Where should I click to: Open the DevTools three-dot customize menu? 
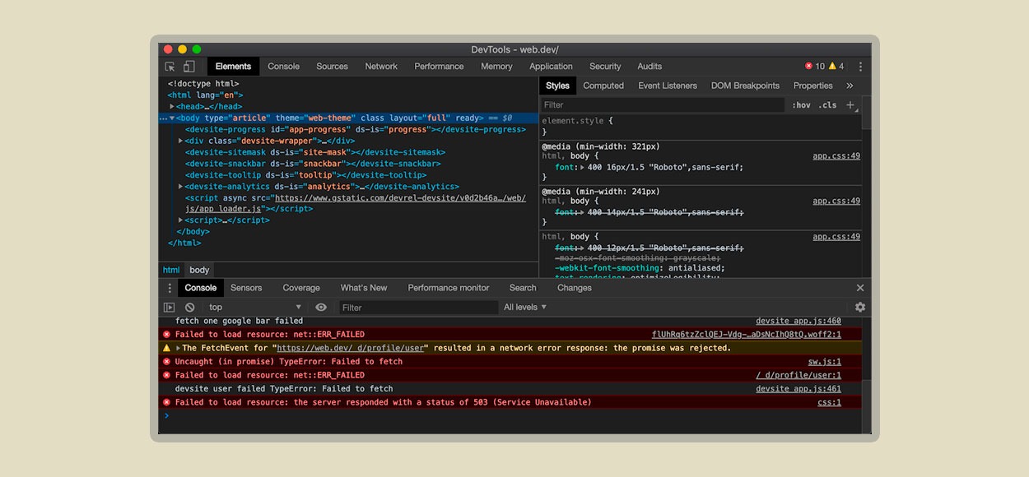(x=861, y=67)
